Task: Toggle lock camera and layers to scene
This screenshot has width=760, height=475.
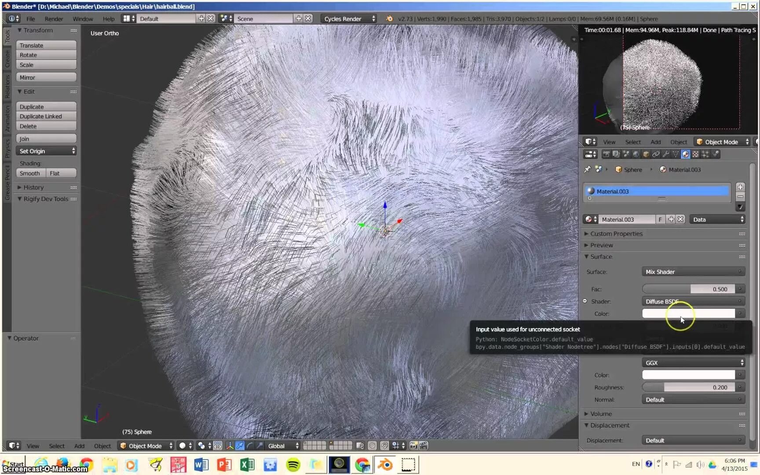Action: 360,446
